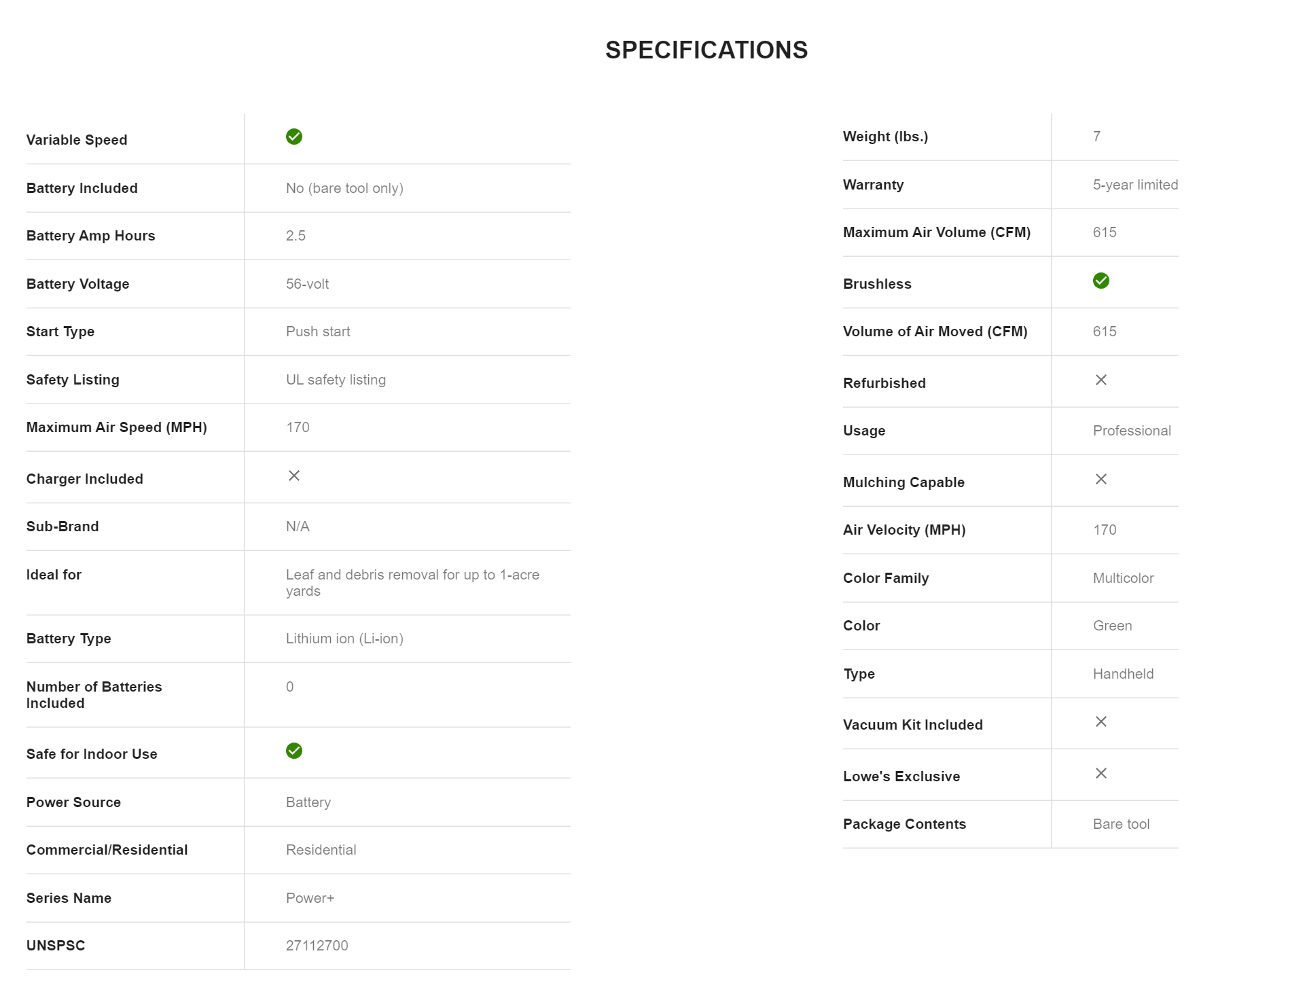1305x981 pixels.
Task: Click the X icon for Vacuum Kit Included
Action: click(x=1101, y=721)
